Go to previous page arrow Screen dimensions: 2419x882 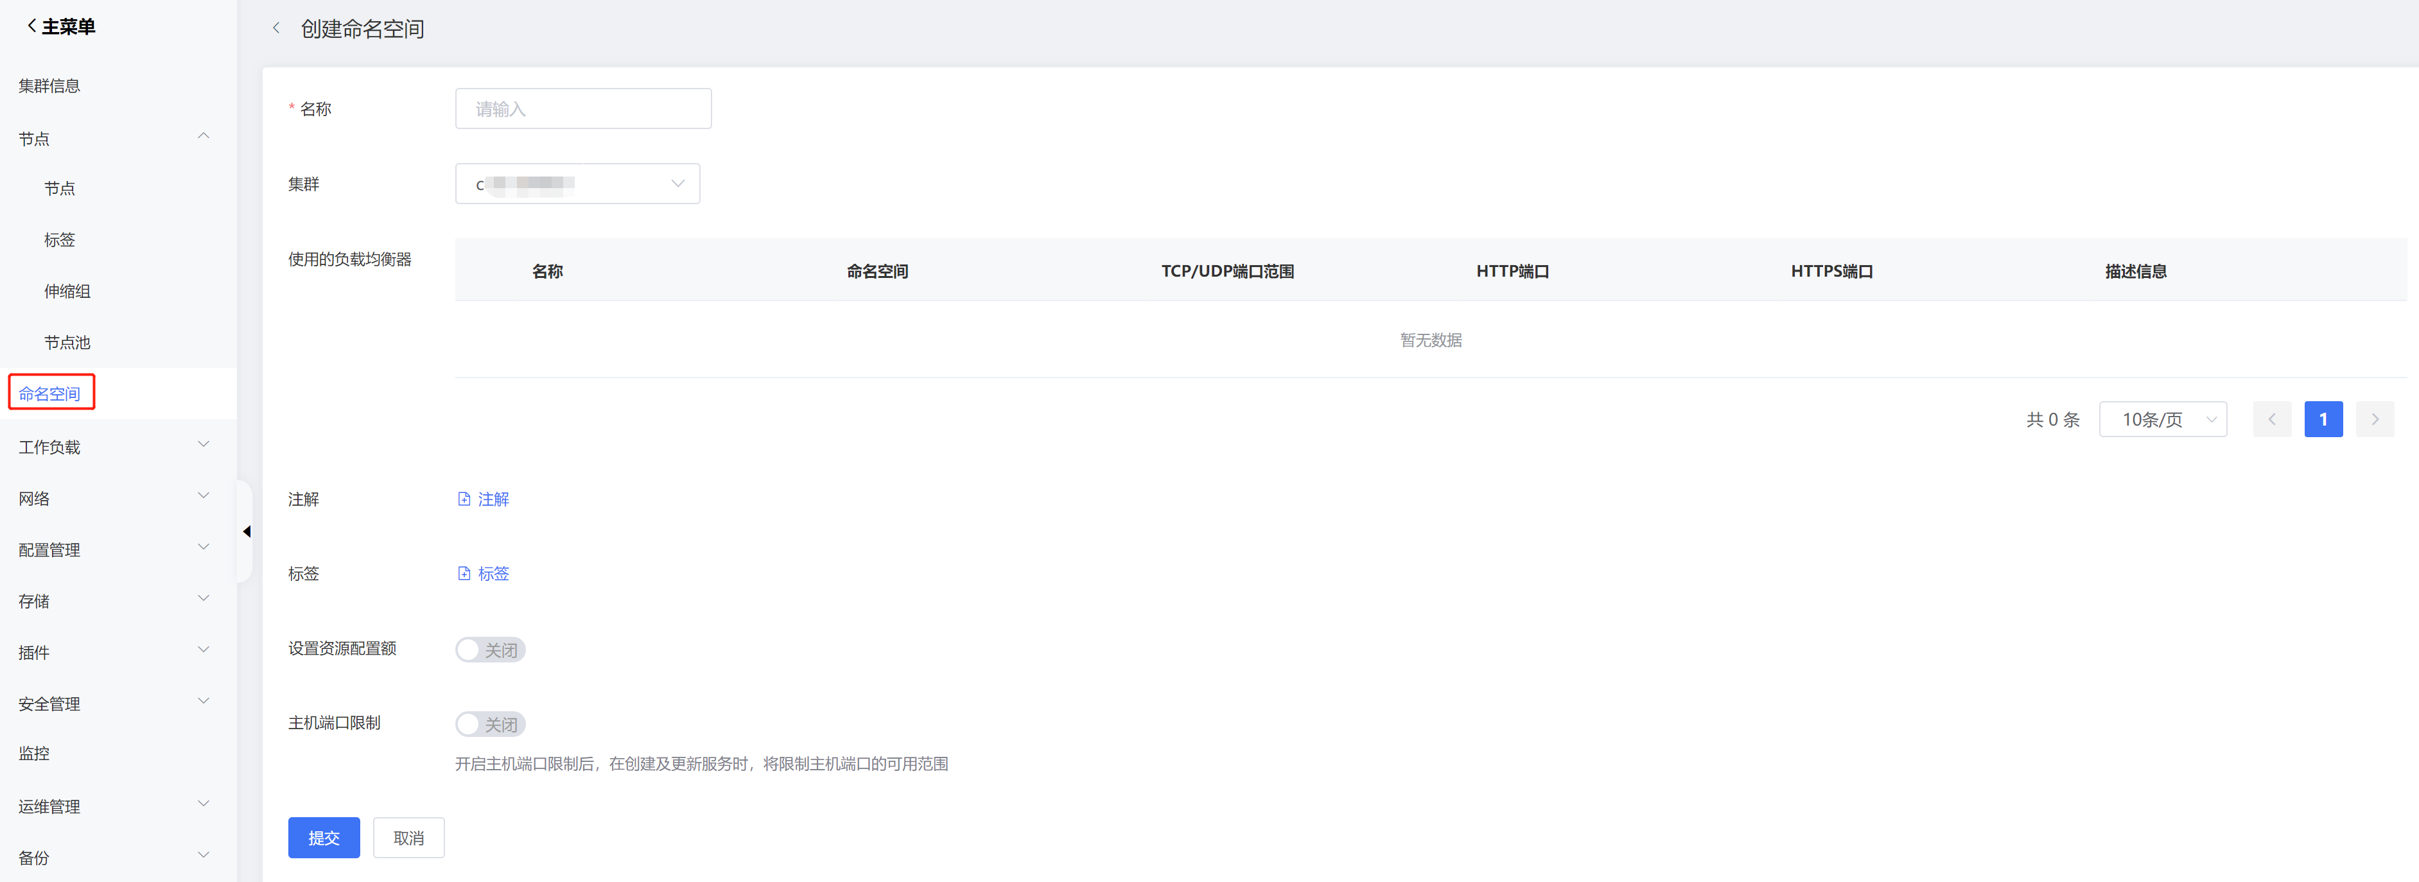(x=2271, y=419)
